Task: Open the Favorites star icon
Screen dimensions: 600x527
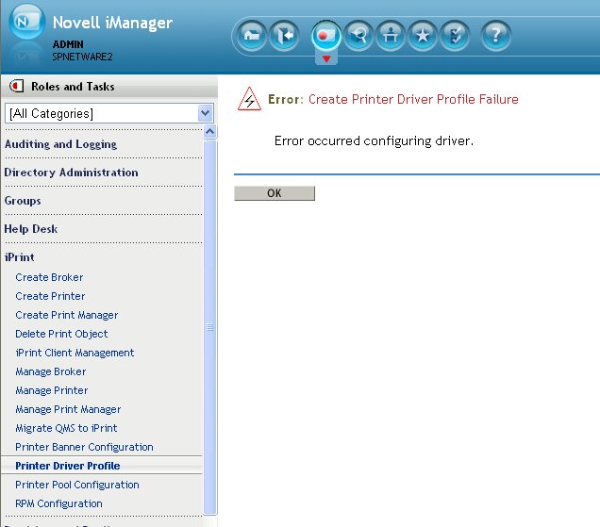Action: tap(423, 36)
